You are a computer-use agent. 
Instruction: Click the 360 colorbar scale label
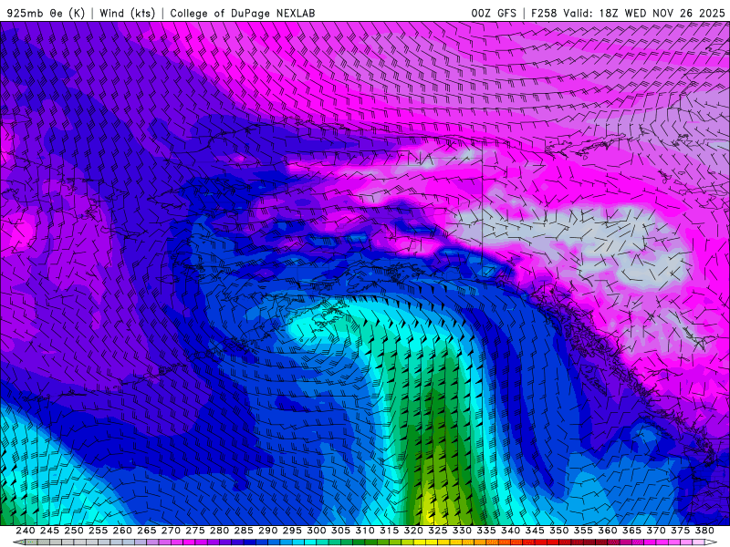(x=607, y=531)
